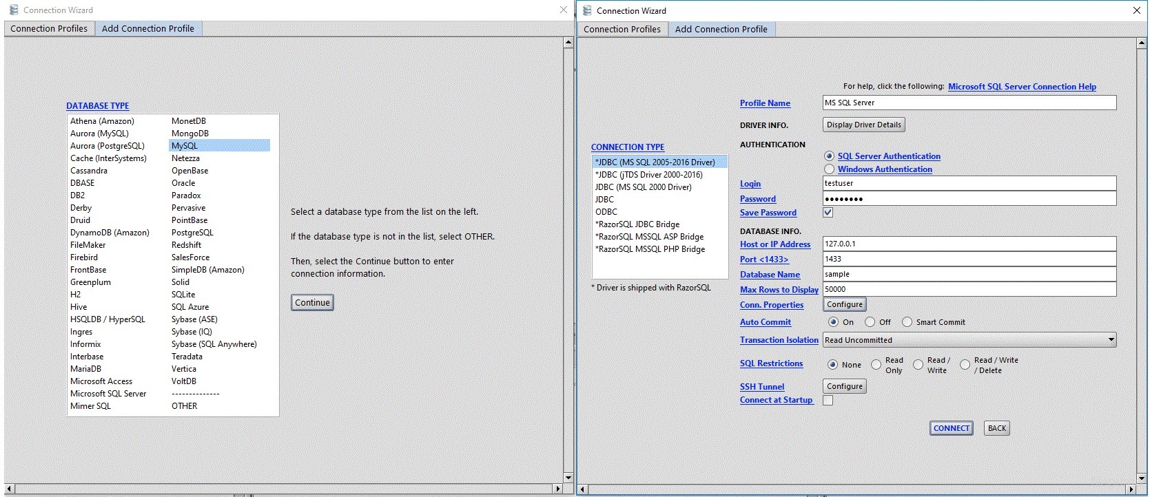1150x497 pixels.
Task: Open Add Connection Profile tab in left window
Action: tap(147, 28)
